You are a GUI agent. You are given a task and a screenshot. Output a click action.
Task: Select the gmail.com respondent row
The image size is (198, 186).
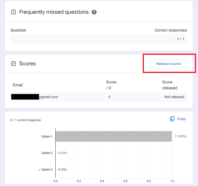(x=99, y=97)
